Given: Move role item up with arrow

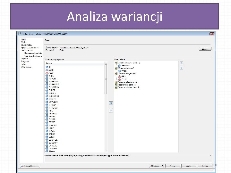Looking at the screenshot, I should (182, 63).
